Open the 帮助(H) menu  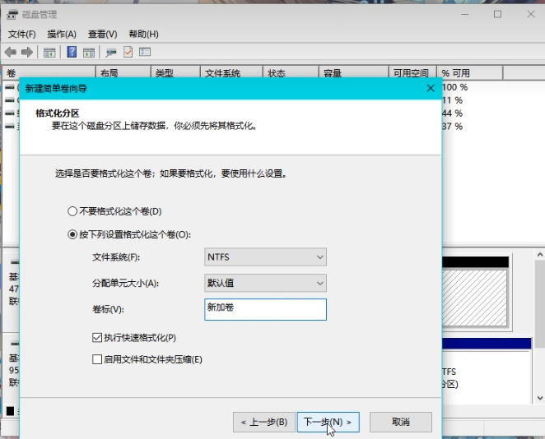click(x=143, y=34)
